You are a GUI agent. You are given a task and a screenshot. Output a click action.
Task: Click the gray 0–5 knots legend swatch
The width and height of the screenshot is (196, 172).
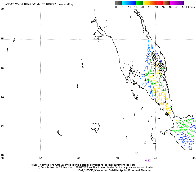119,3
